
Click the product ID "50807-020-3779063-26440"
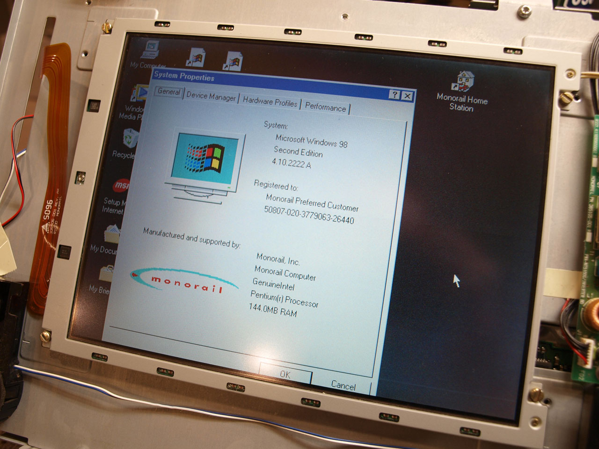[309, 215]
